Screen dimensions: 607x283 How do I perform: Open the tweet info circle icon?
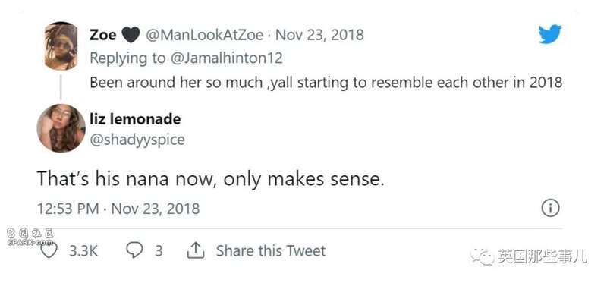550,209
